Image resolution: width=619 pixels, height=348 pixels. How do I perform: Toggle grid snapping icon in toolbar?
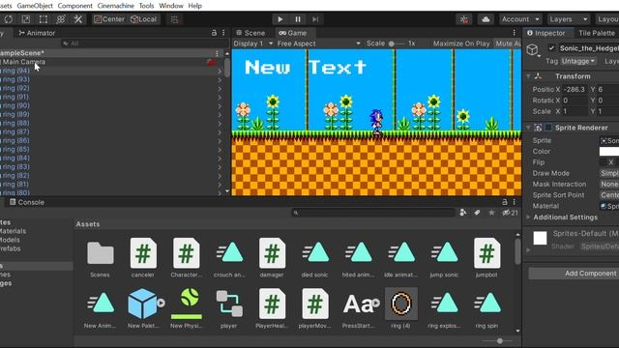[x=174, y=19]
